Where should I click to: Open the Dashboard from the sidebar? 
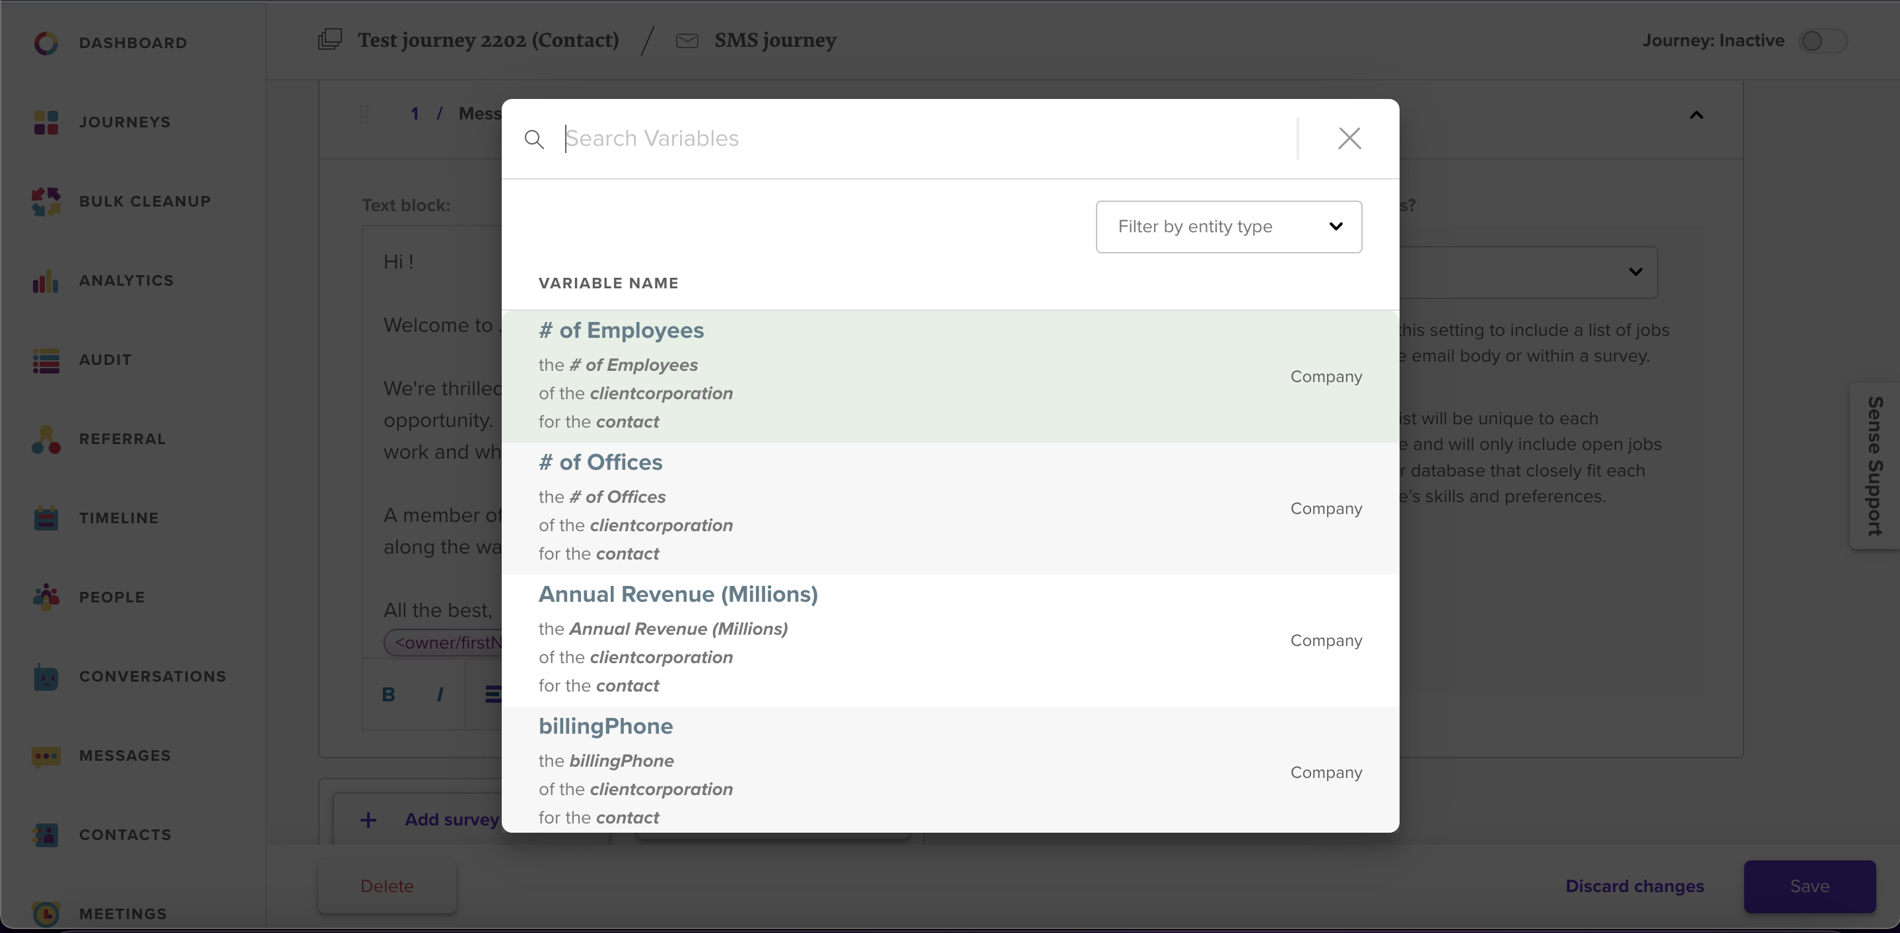click(x=133, y=43)
